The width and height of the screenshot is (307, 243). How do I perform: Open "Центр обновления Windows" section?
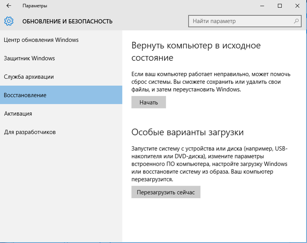[x=61, y=40]
